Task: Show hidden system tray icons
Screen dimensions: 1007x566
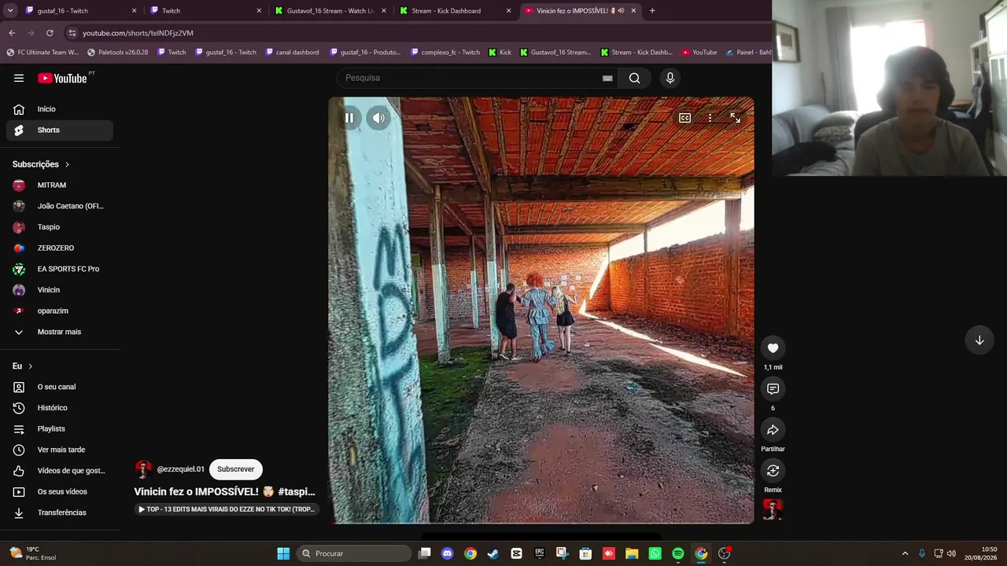Action: click(905, 553)
